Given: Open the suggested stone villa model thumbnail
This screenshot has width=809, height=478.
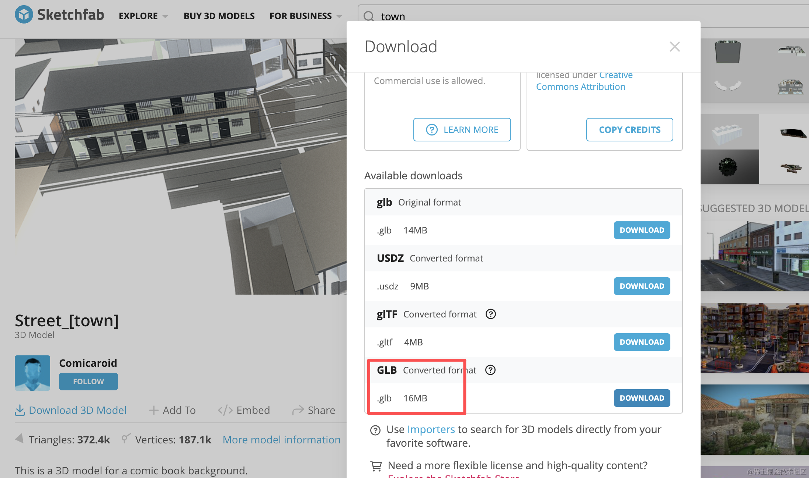Looking at the screenshot, I should (755, 420).
